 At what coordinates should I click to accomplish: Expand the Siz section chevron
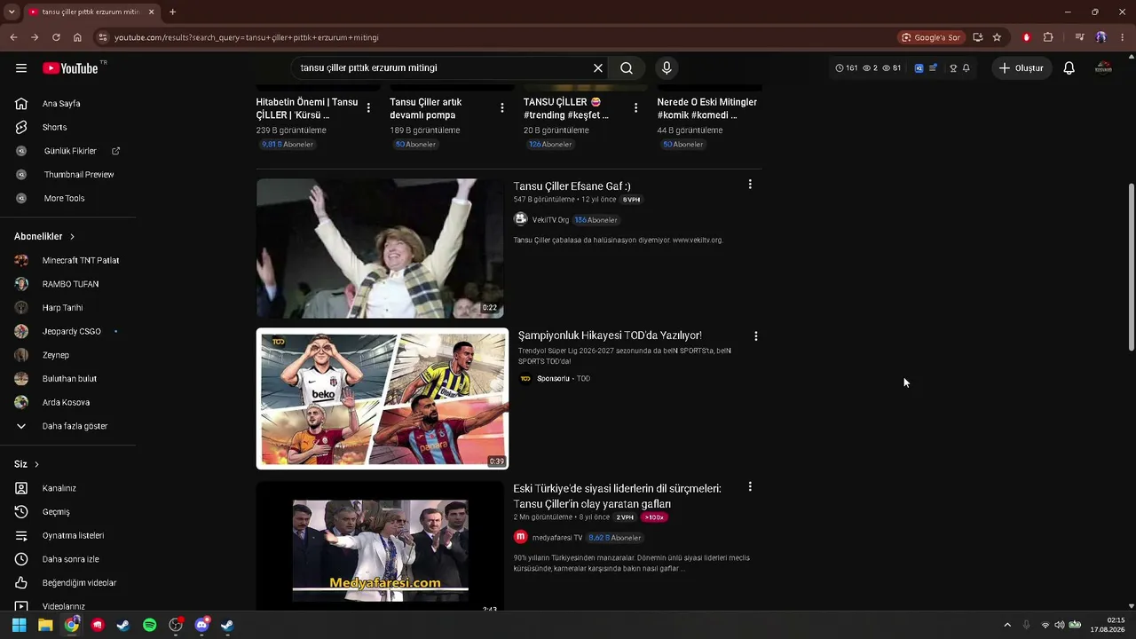point(36,464)
